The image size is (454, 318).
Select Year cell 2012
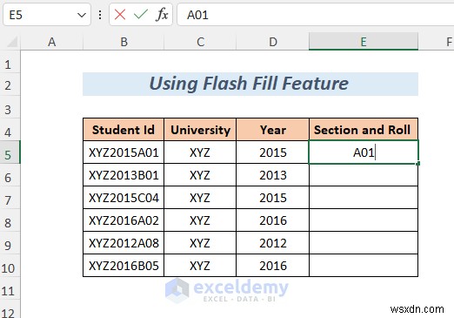point(273,243)
